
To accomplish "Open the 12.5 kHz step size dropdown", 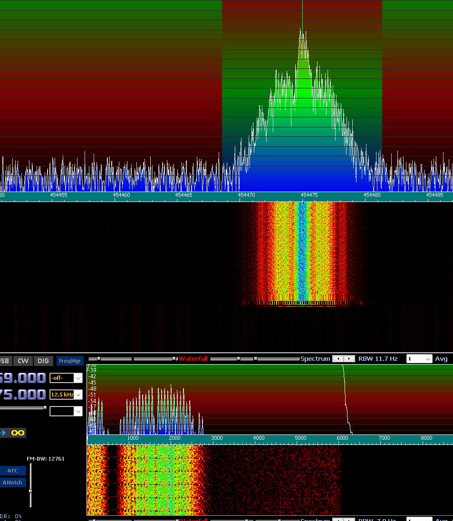I will (x=66, y=395).
